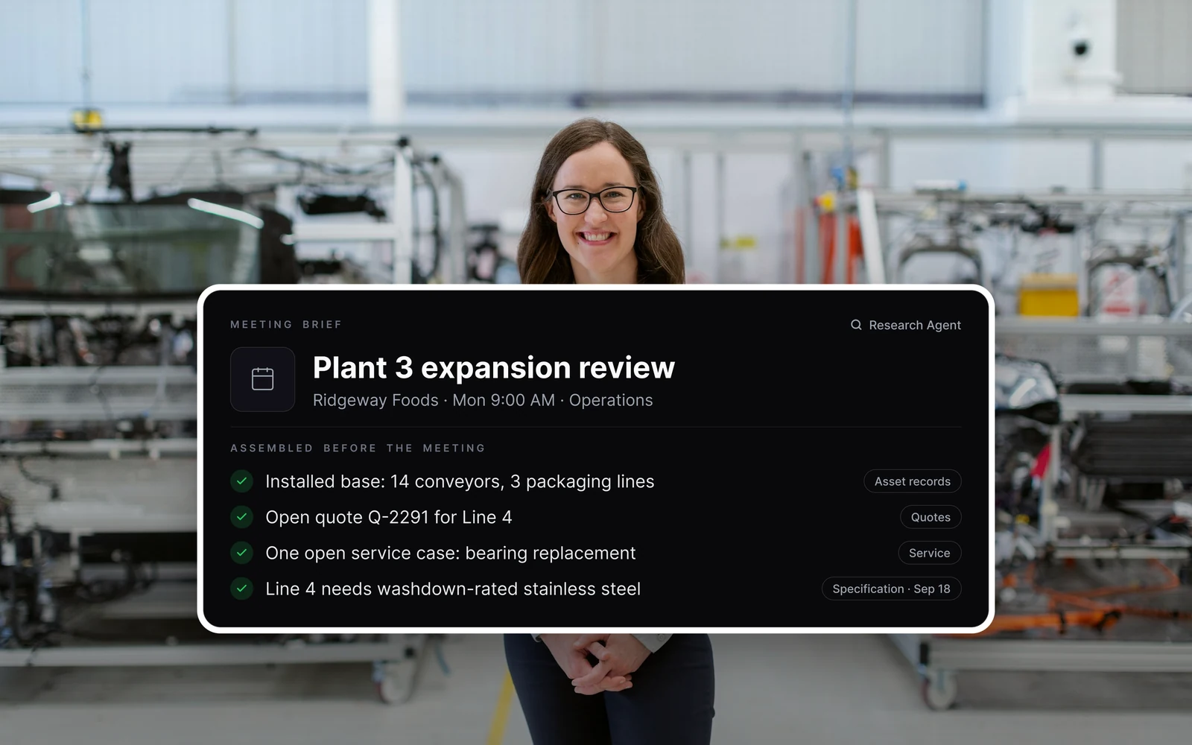Click the ASSEMBLED BEFORE THE MEETING label

pos(358,448)
